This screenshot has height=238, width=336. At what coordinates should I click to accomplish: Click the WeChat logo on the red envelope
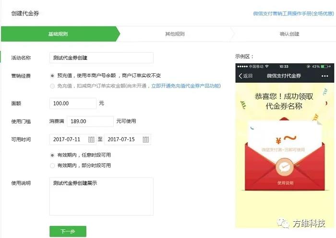284,167
